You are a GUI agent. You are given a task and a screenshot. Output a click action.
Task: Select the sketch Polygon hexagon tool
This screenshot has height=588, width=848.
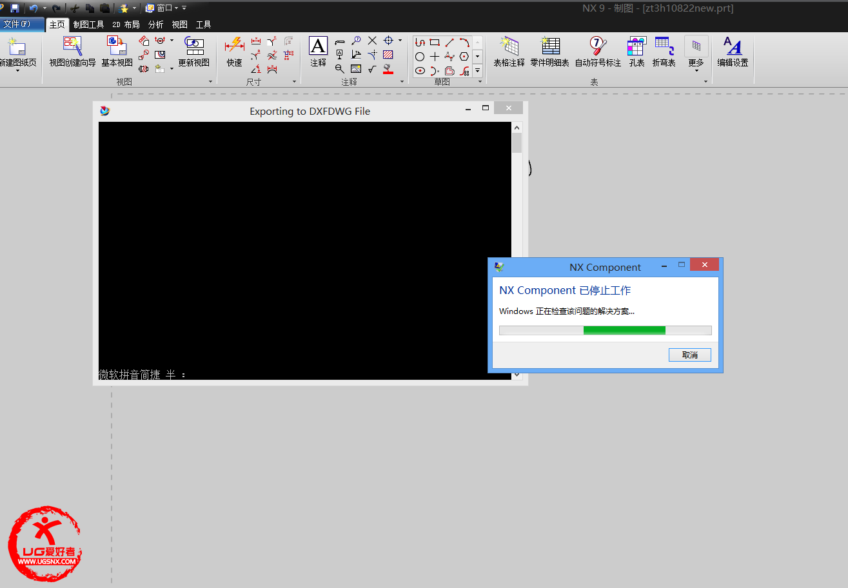464,57
